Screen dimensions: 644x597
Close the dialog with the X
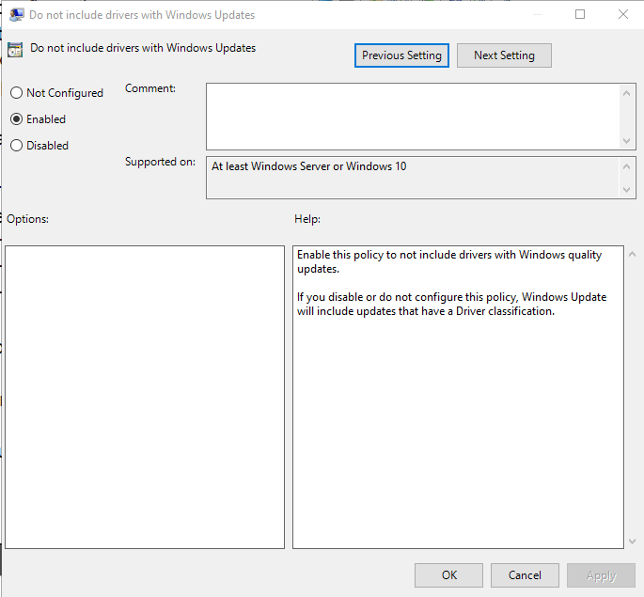[623, 14]
